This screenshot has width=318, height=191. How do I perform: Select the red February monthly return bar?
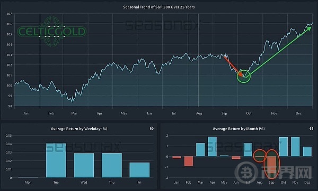(x=189, y=161)
